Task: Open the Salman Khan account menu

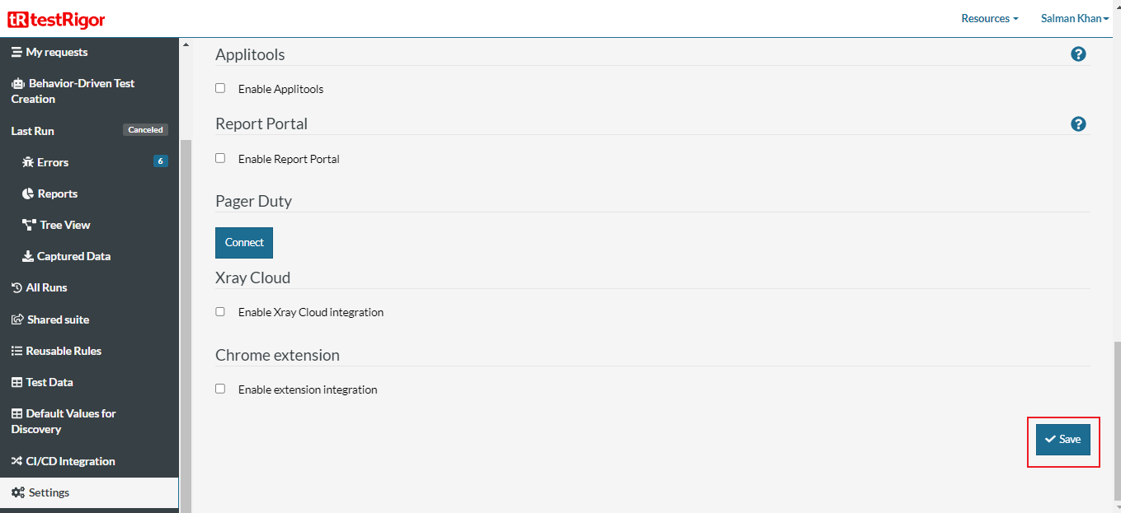Action: pos(1074,17)
